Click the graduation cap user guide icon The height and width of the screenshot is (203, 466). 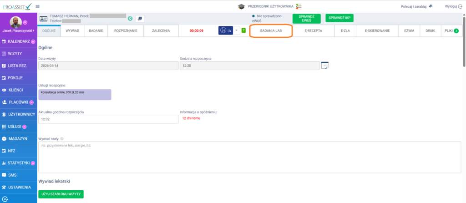(x=242, y=6)
